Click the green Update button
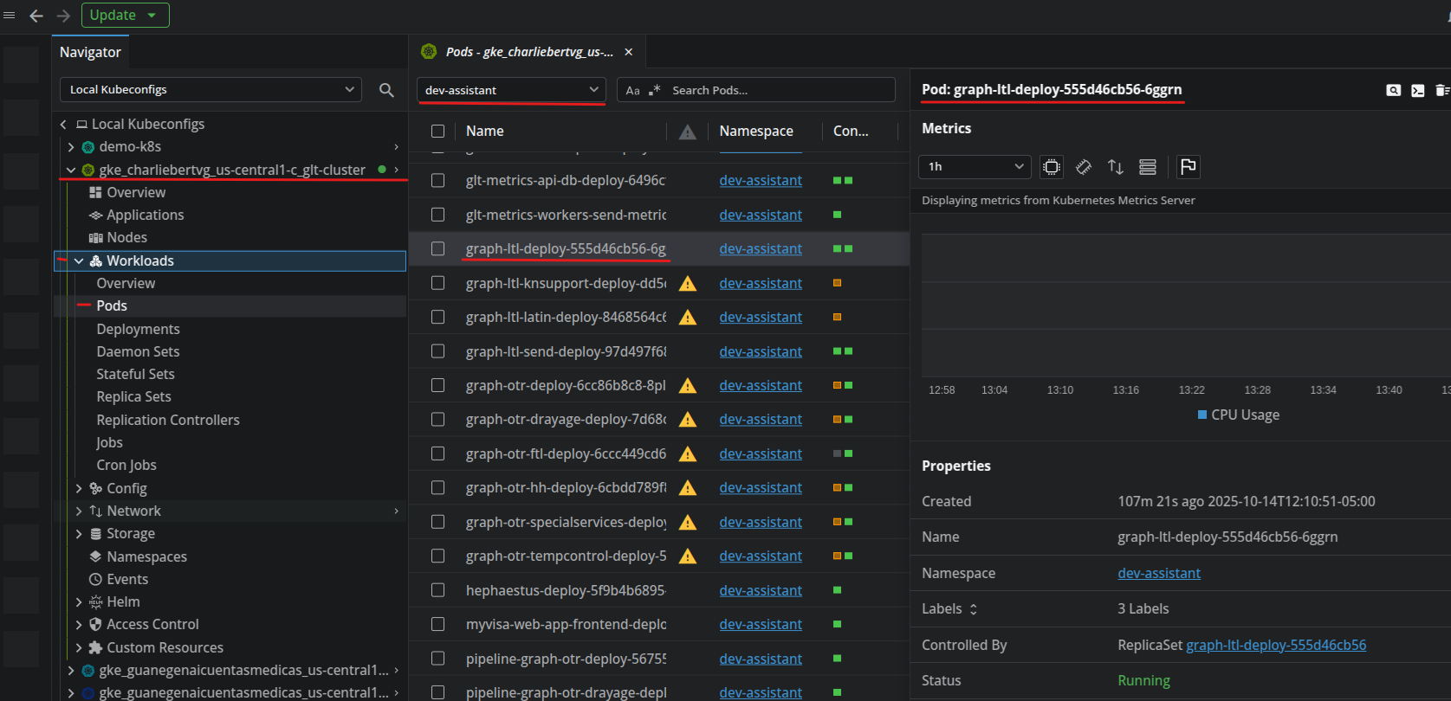This screenshot has height=701, width=1451. (x=113, y=16)
